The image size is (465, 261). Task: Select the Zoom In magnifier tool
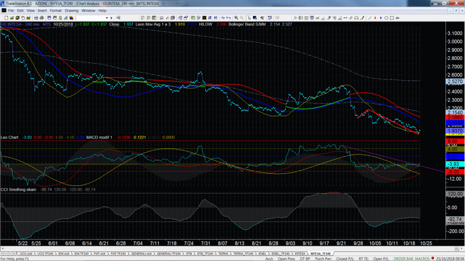pos(236,18)
